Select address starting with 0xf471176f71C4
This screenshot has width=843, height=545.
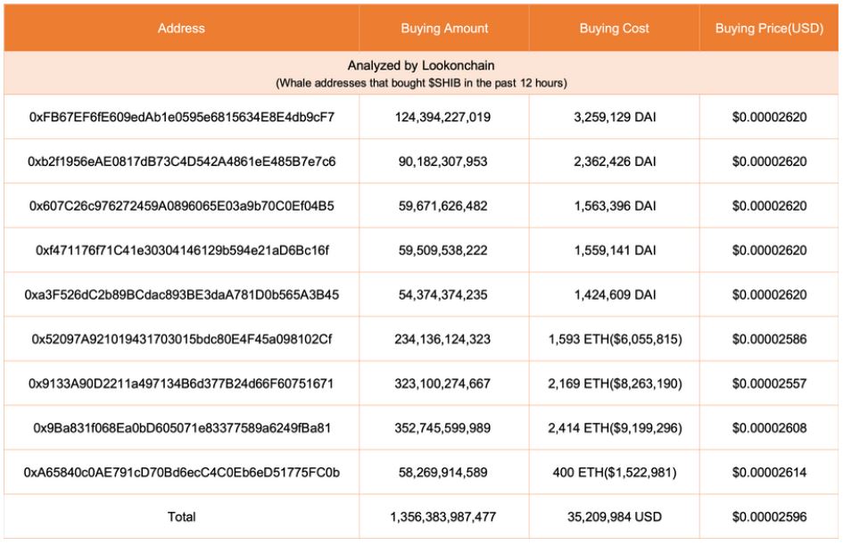182,251
